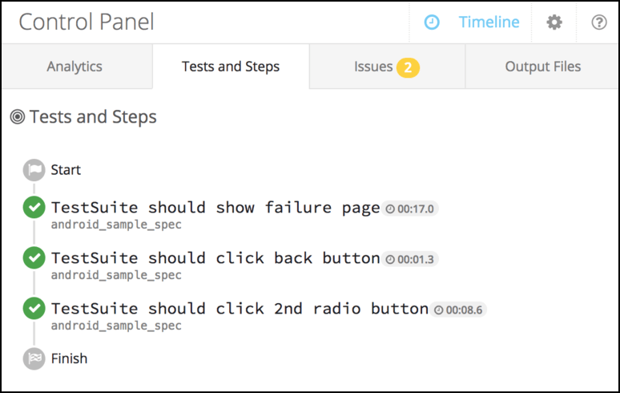620x393 pixels.
Task: Open the Issues tab
Action: [373, 67]
